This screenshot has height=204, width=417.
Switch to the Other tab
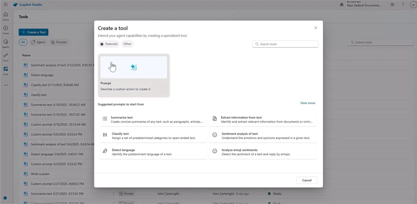point(127,44)
